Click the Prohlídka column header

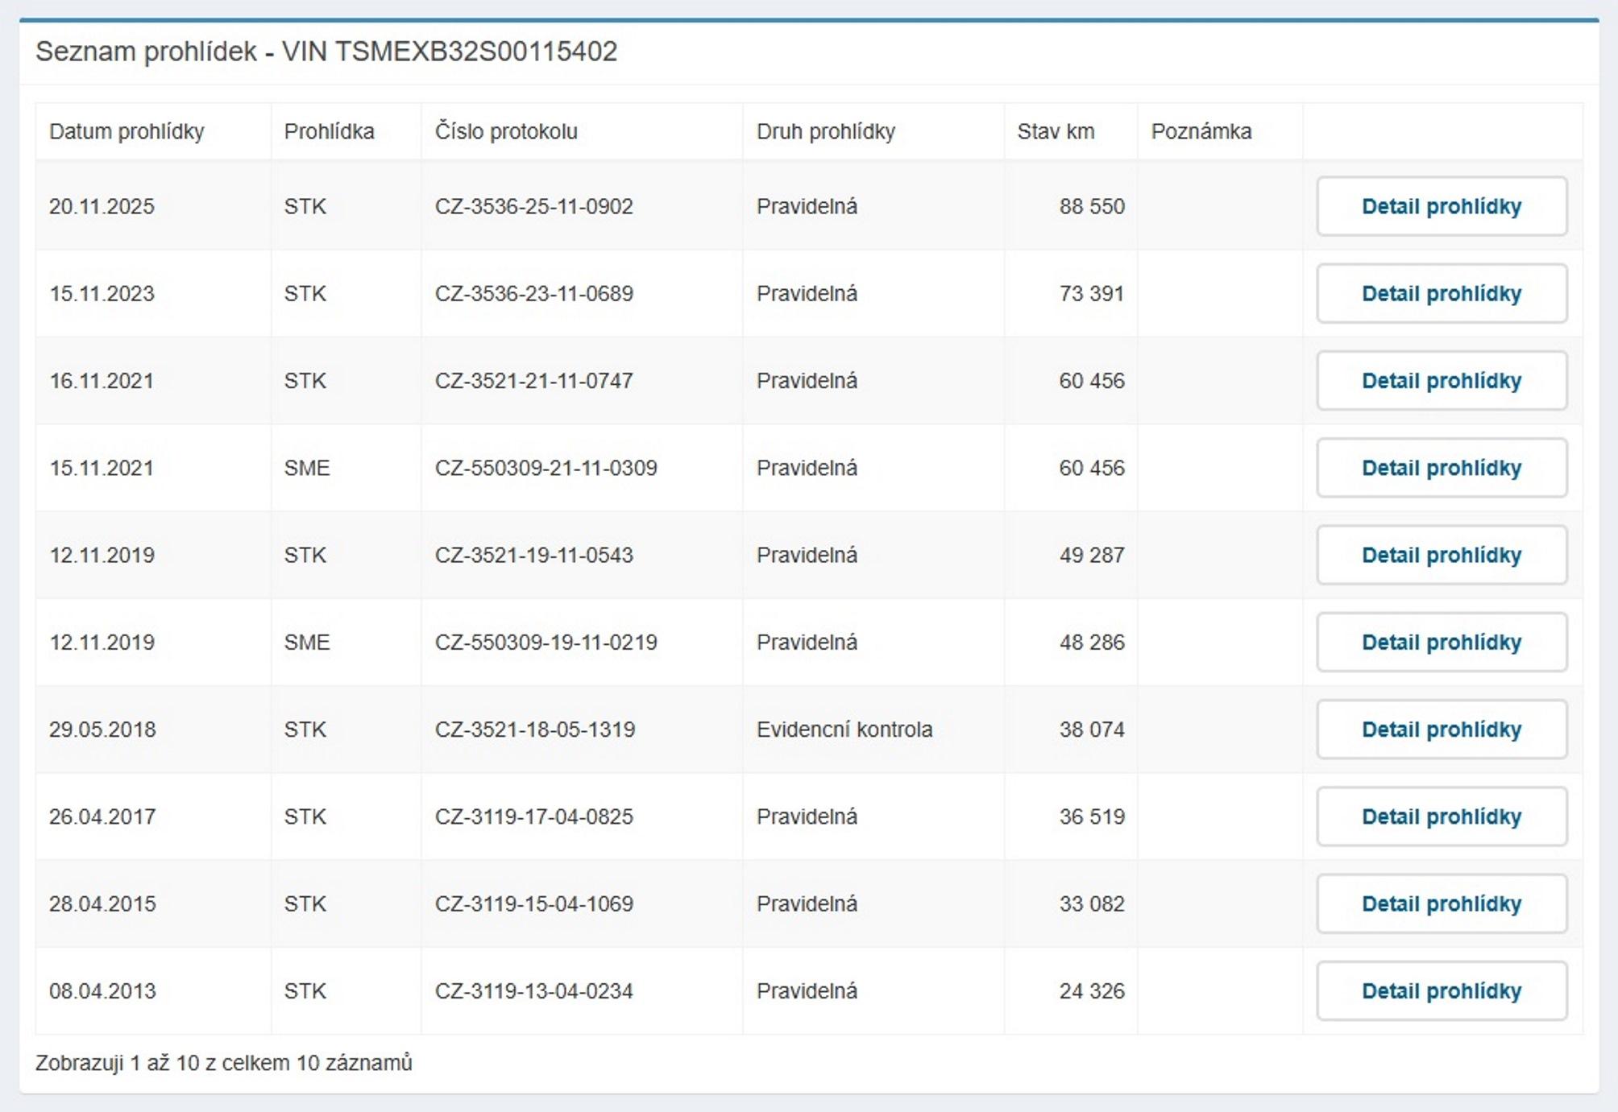[329, 131]
